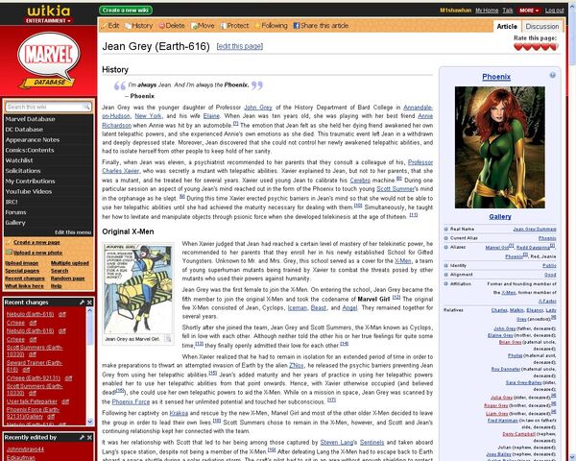The width and height of the screenshot is (576, 461).
Task: Rate the page with the fifth heart
Action: (554, 47)
